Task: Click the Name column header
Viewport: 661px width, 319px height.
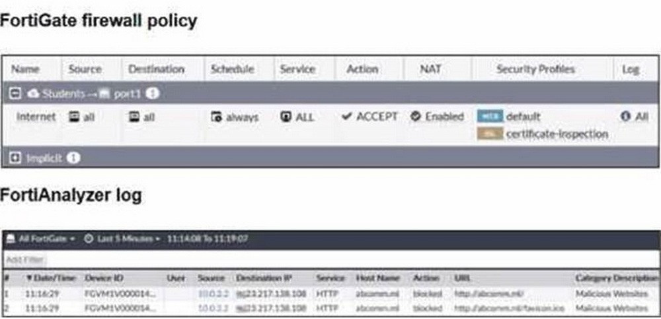Action: click(x=25, y=69)
